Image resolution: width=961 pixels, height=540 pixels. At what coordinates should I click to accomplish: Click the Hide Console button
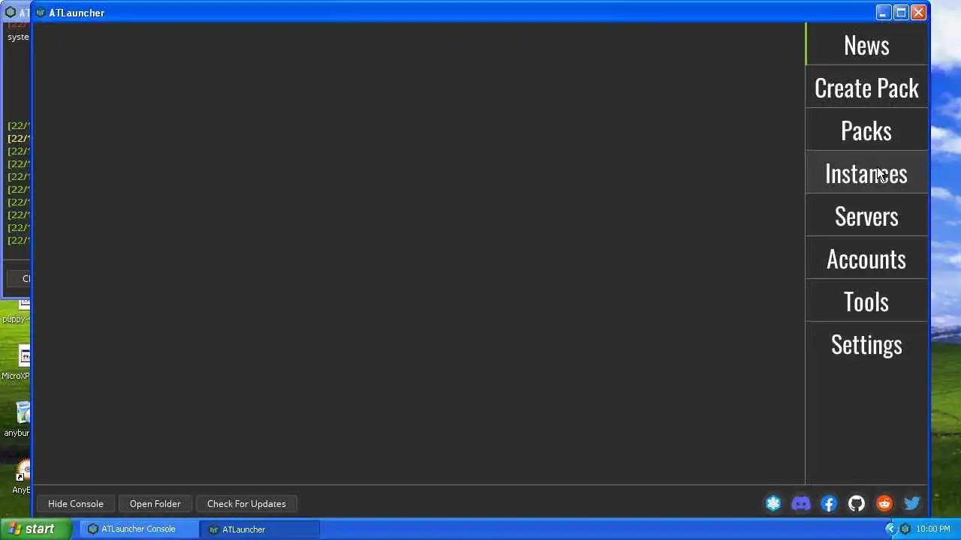click(x=76, y=504)
